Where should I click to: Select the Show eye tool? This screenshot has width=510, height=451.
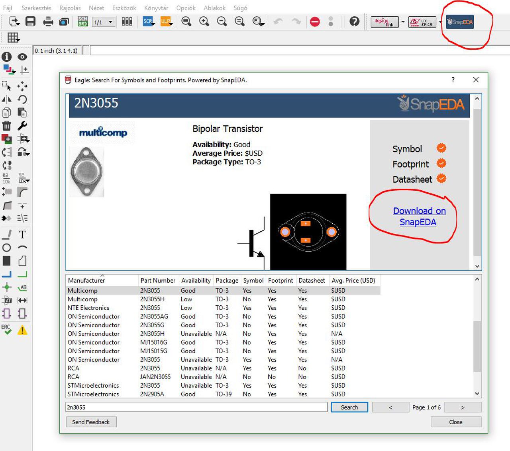click(22, 57)
